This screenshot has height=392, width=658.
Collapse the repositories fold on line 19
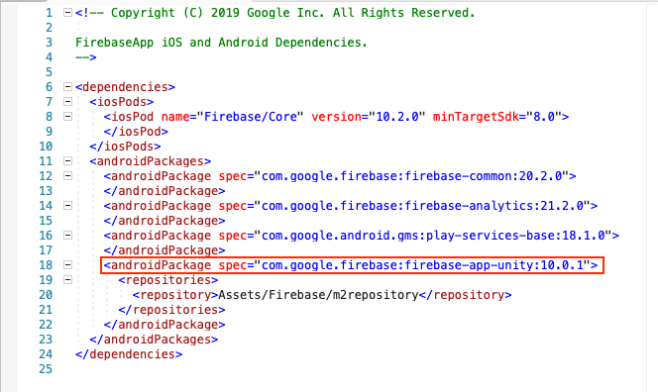tap(67, 279)
